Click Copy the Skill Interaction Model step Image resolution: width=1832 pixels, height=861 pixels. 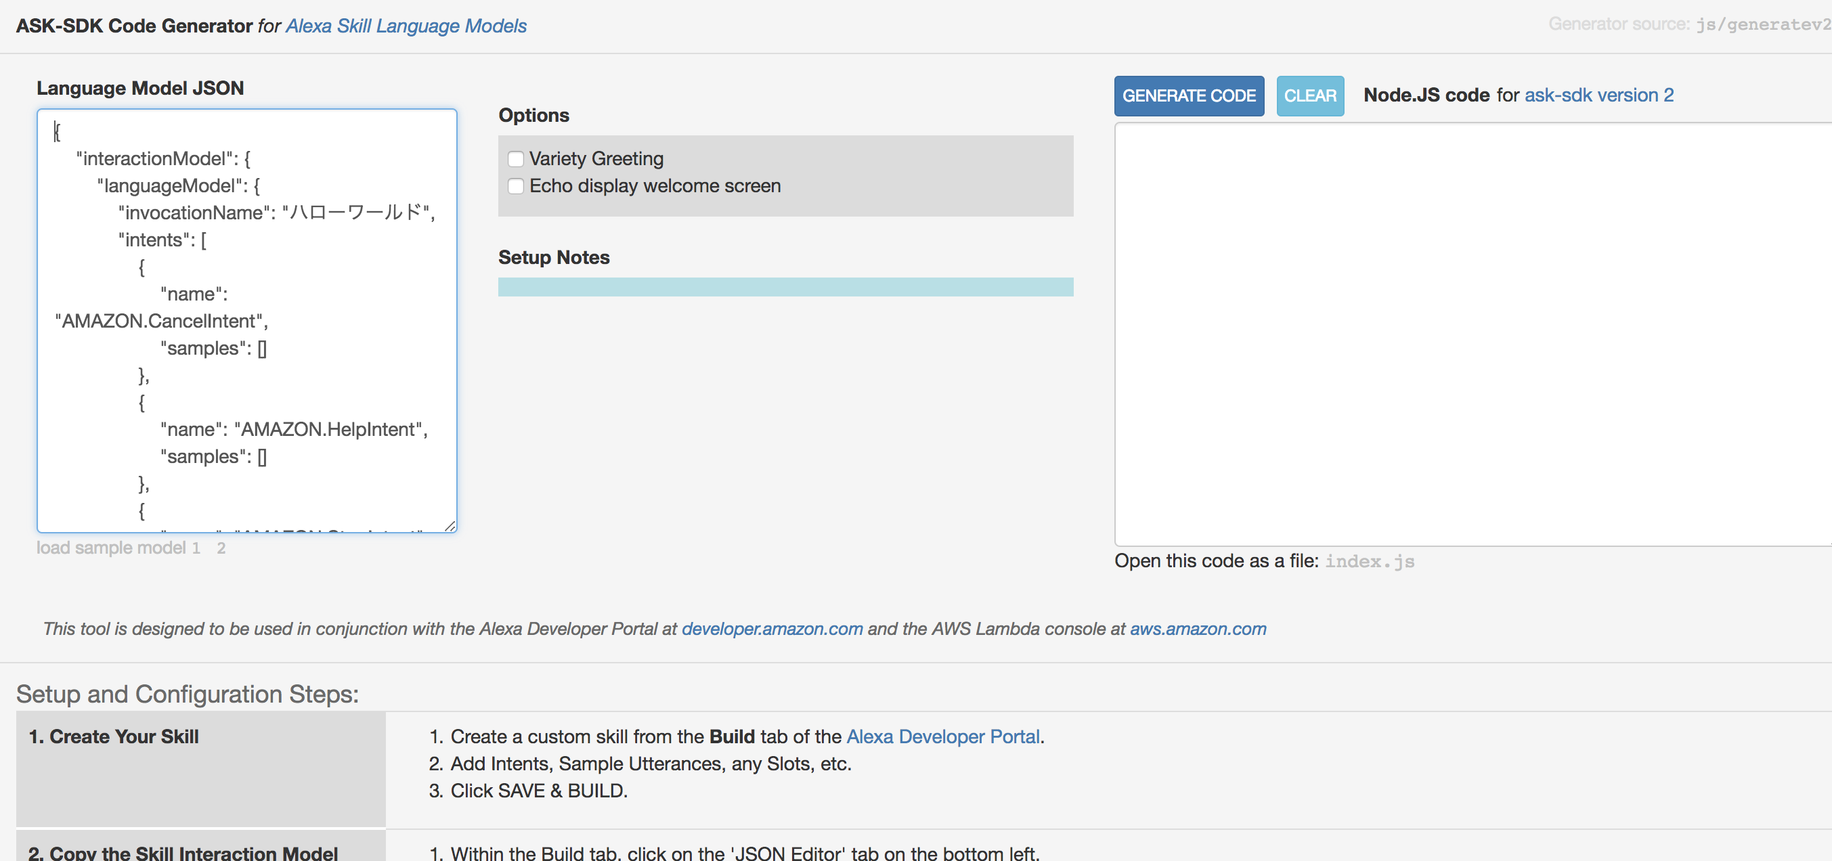[x=183, y=852]
